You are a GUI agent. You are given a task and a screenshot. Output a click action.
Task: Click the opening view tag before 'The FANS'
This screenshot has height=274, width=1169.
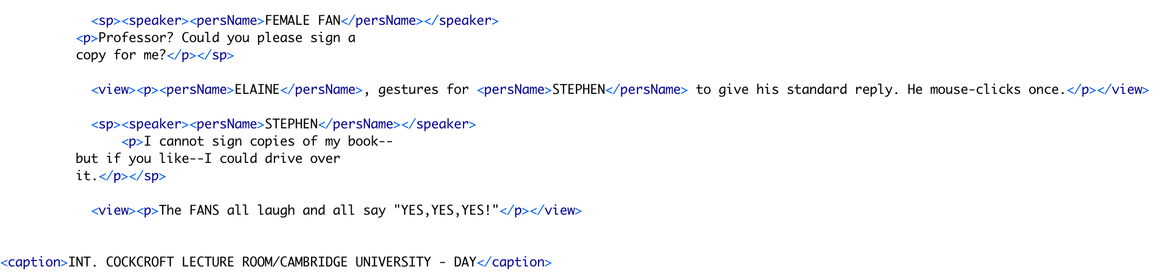pos(113,210)
